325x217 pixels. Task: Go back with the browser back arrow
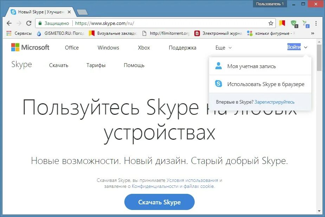point(9,23)
